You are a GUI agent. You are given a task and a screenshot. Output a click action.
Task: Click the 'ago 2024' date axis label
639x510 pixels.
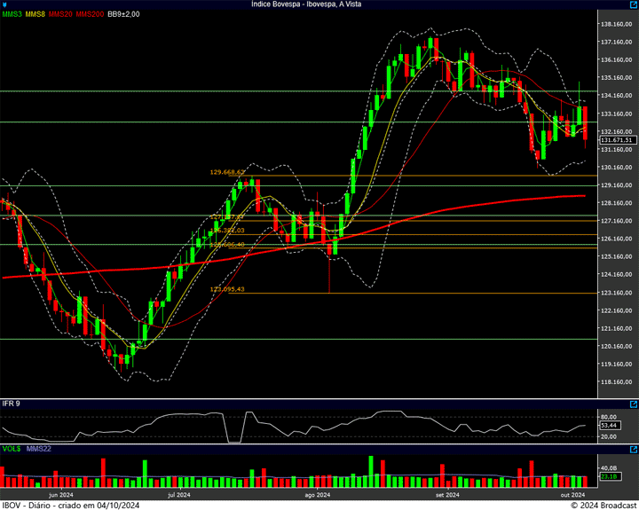[x=317, y=495]
